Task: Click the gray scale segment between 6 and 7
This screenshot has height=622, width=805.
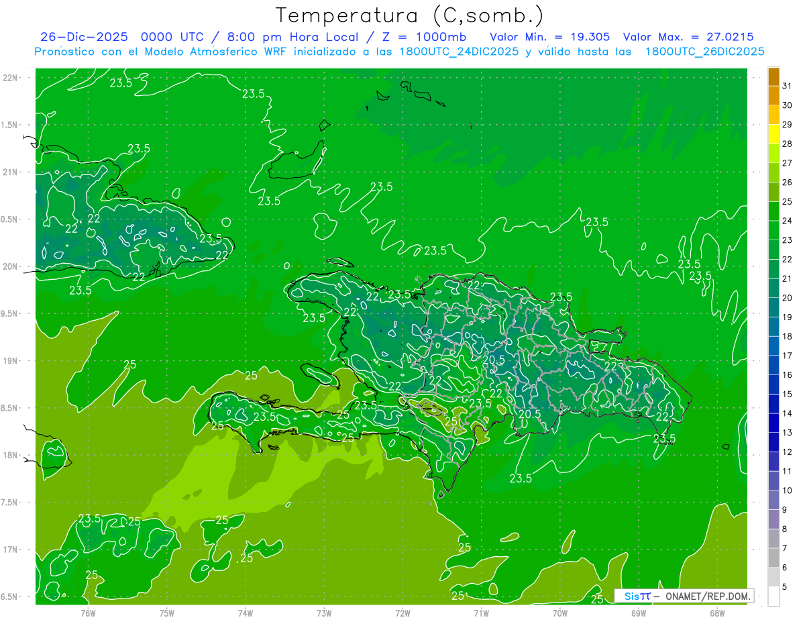Action: (x=773, y=558)
